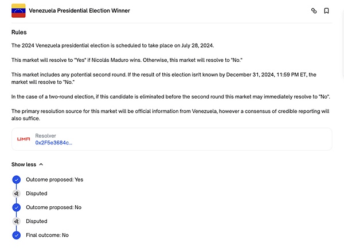Click the Venezuela Presidential Election Winner title
344x251 pixels.
79,11
